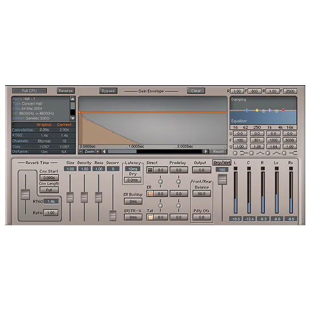Select the yellow EQ node on graph

257,111
